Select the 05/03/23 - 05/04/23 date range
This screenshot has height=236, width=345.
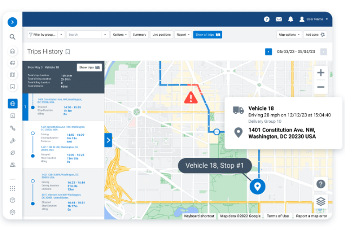pyautogui.click(x=296, y=51)
